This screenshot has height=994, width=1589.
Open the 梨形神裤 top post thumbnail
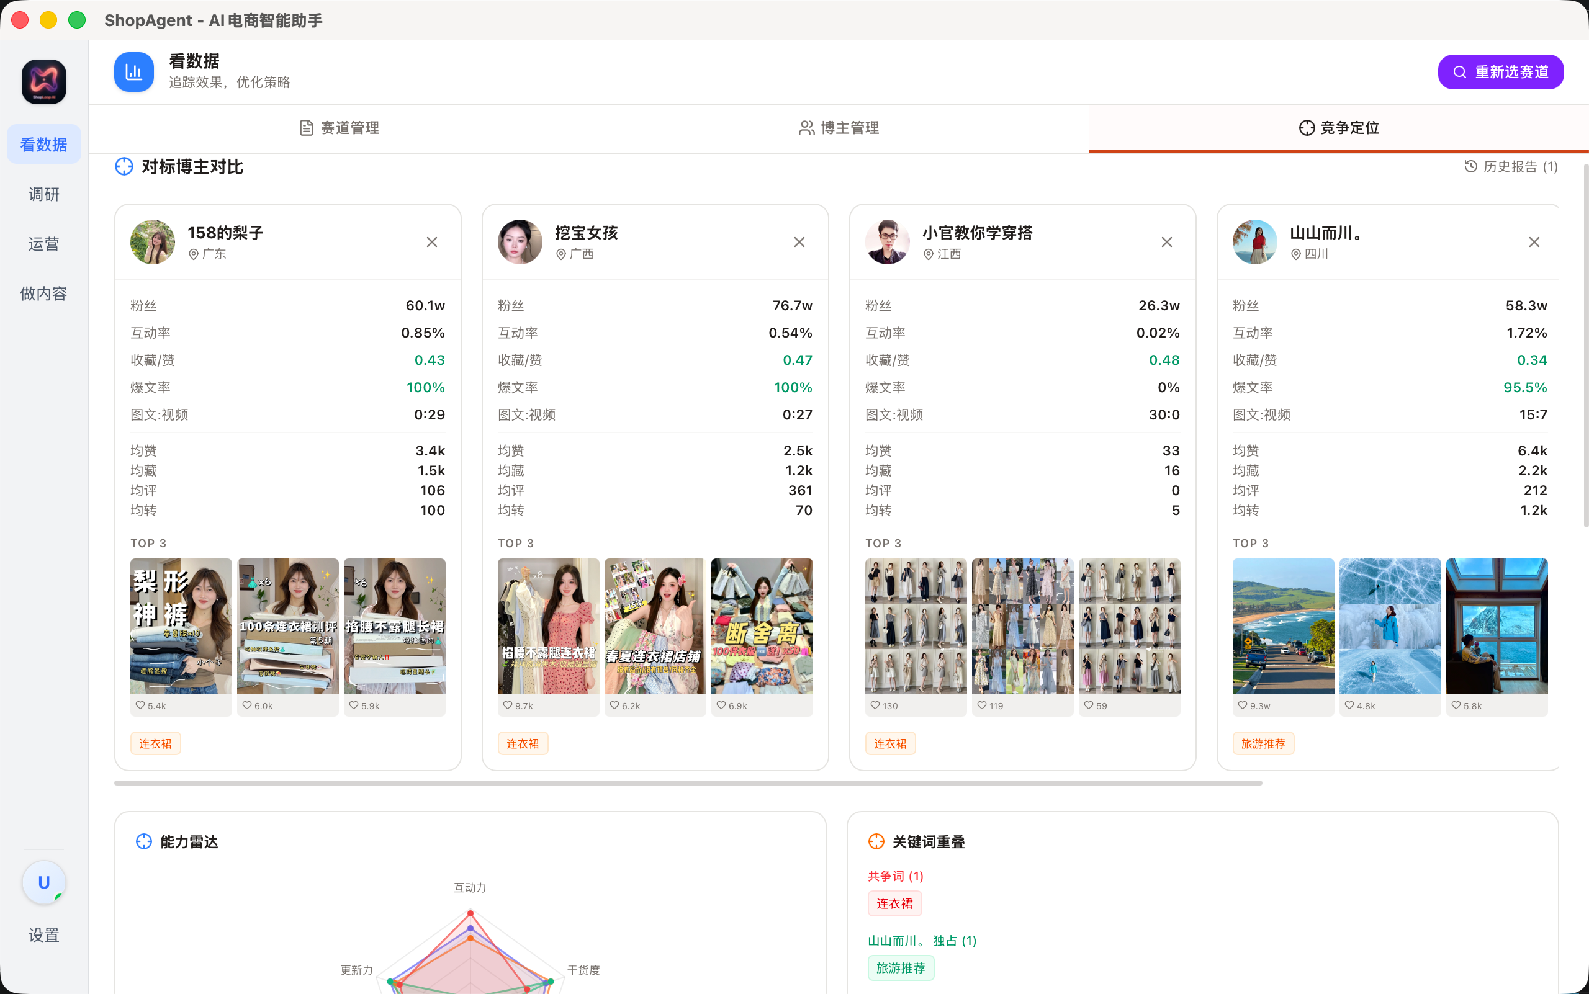click(181, 626)
